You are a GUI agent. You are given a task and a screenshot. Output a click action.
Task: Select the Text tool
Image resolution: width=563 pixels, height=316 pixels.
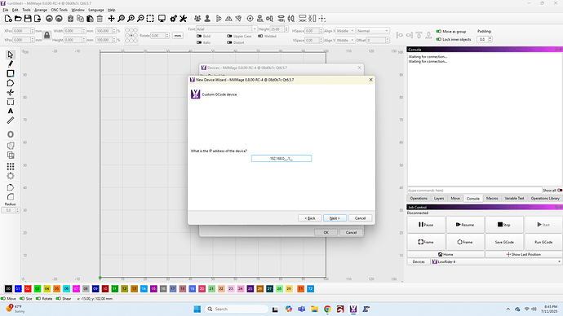(x=11, y=111)
